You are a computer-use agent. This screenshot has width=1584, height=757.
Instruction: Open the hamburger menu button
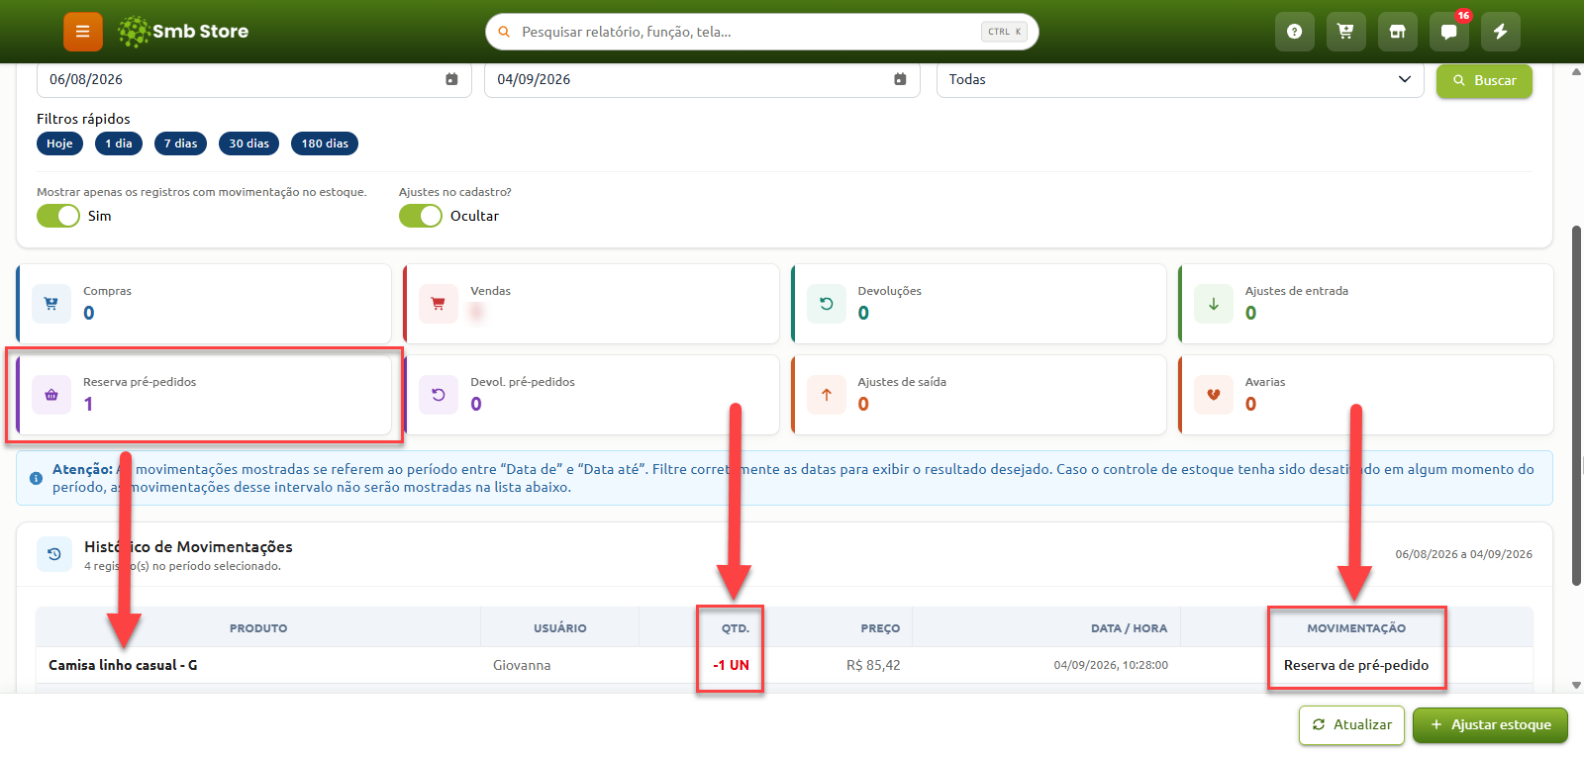point(83,32)
